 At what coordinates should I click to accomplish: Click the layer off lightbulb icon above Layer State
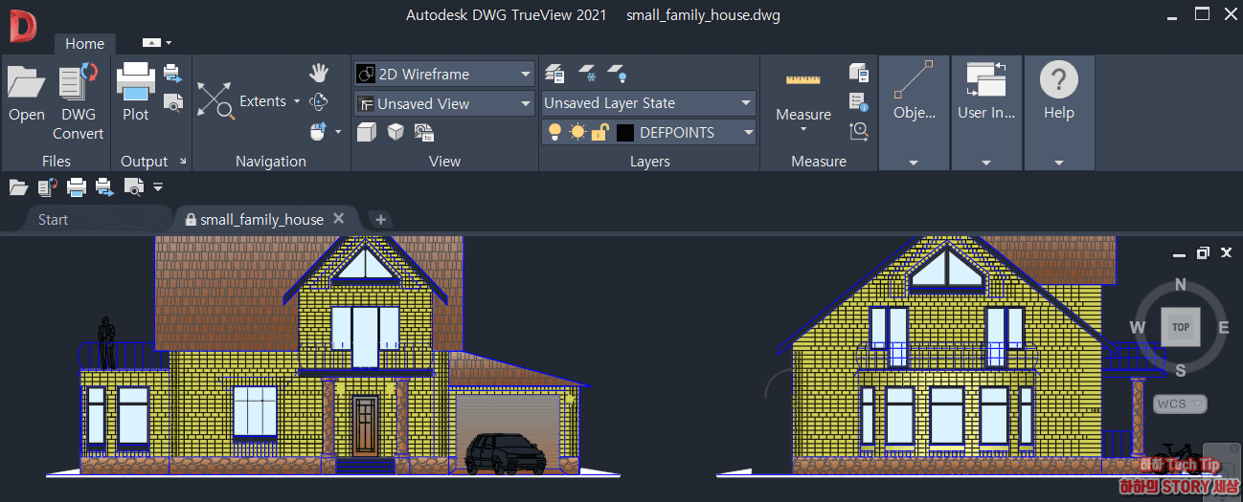(x=618, y=73)
